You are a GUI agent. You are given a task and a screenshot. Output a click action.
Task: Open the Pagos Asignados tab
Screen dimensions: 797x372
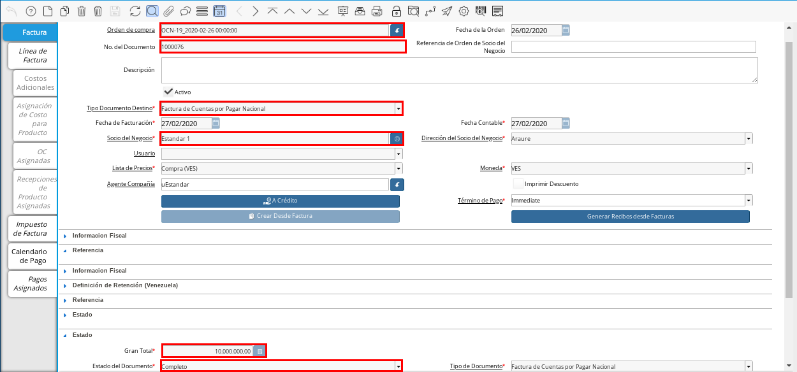click(x=33, y=283)
